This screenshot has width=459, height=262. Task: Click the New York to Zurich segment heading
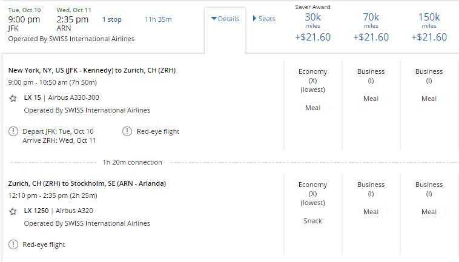point(92,70)
